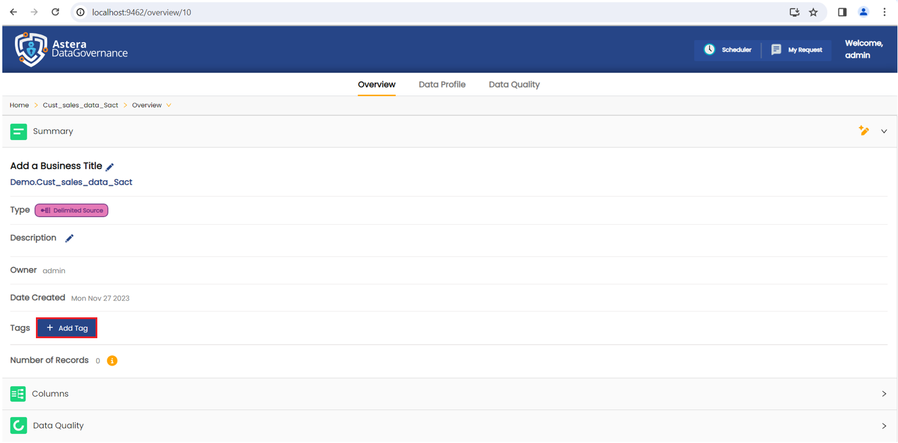Image resolution: width=898 pixels, height=443 pixels.
Task: Click the browser address bar URL
Action: [141, 12]
